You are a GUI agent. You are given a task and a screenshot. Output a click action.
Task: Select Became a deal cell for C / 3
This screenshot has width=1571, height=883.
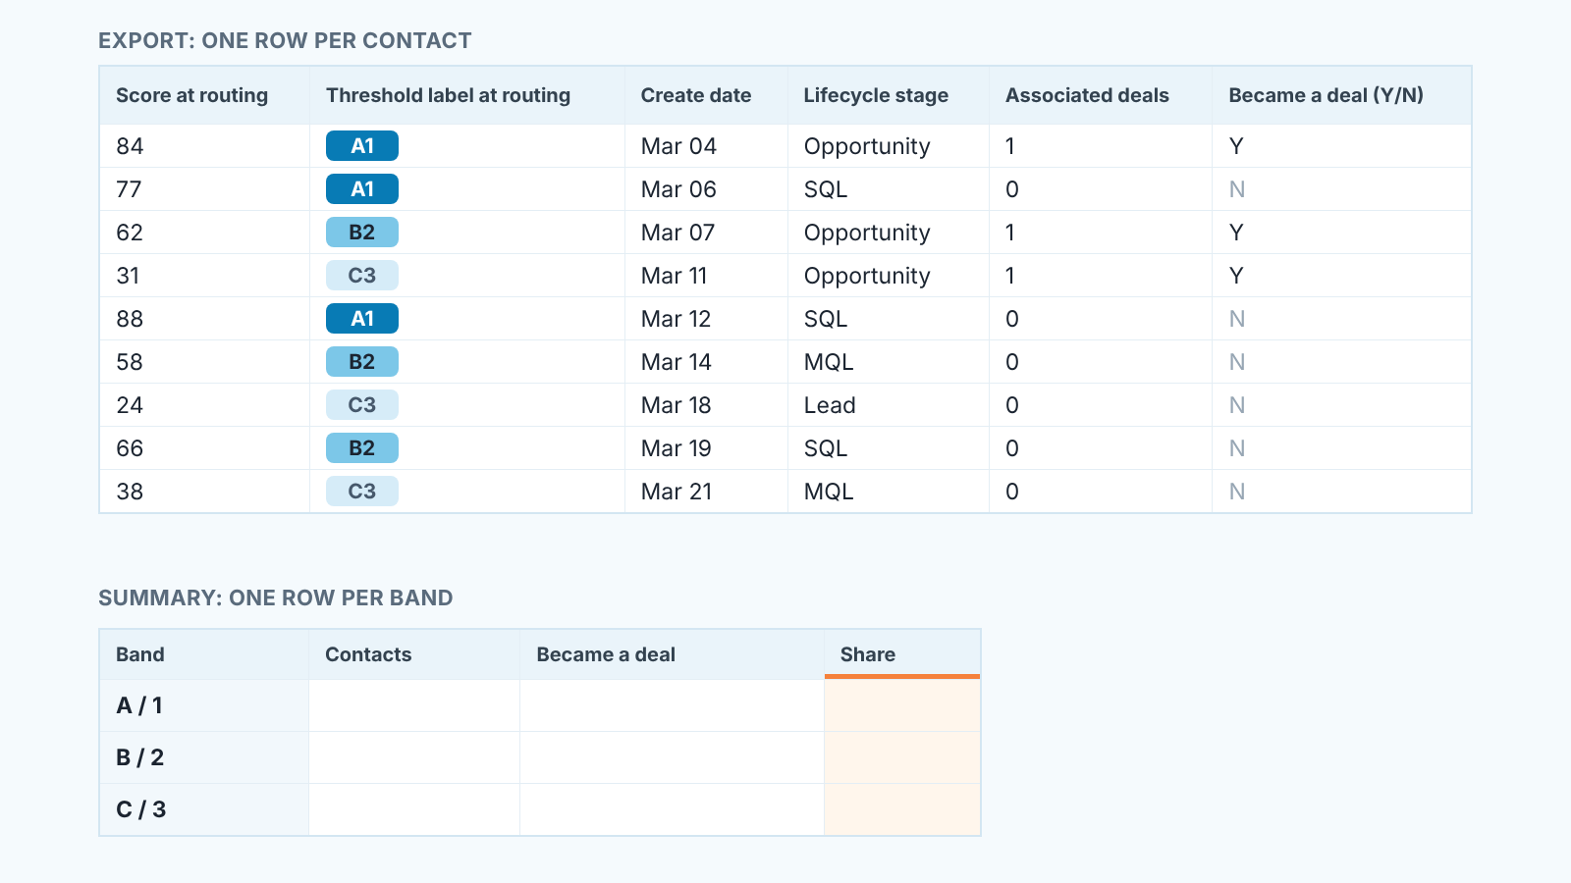pos(672,809)
